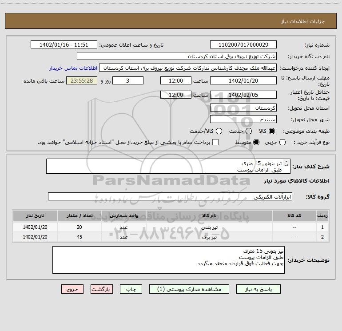Click the تعداد / مقدار column header
The height and width of the screenshot is (331, 342).
80,215
